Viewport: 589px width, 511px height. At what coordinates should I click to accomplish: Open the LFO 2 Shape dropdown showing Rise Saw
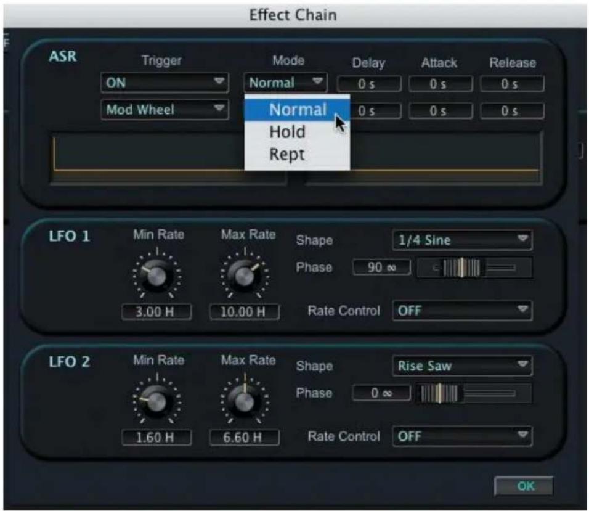(462, 366)
